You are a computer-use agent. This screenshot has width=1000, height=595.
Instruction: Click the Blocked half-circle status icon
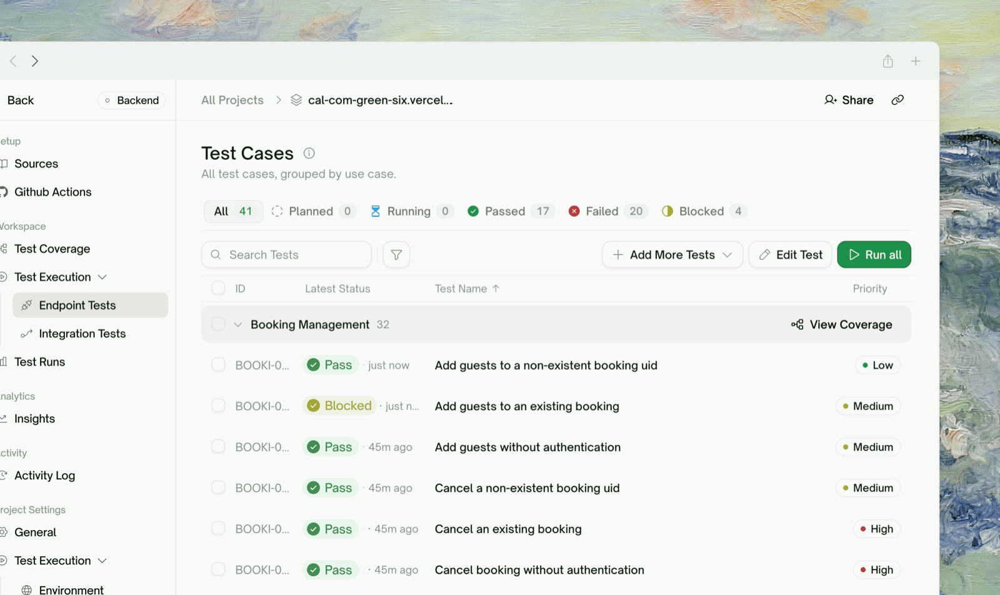(x=667, y=211)
